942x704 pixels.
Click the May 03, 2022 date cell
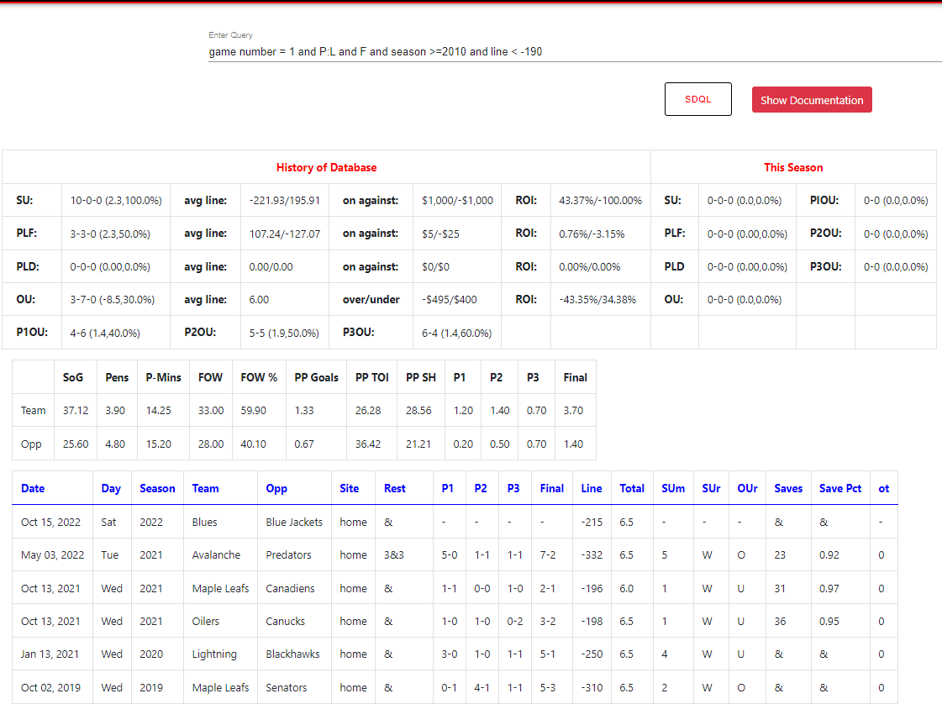(x=52, y=555)
